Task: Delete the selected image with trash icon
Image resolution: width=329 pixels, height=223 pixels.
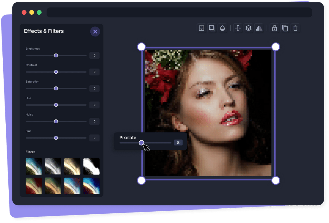Action: 295,28
